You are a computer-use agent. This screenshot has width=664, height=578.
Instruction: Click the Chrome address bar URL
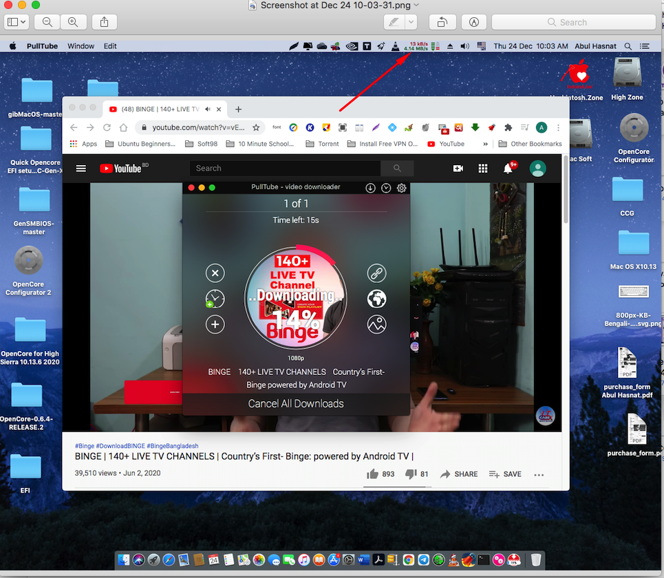[x=198, y=127]
